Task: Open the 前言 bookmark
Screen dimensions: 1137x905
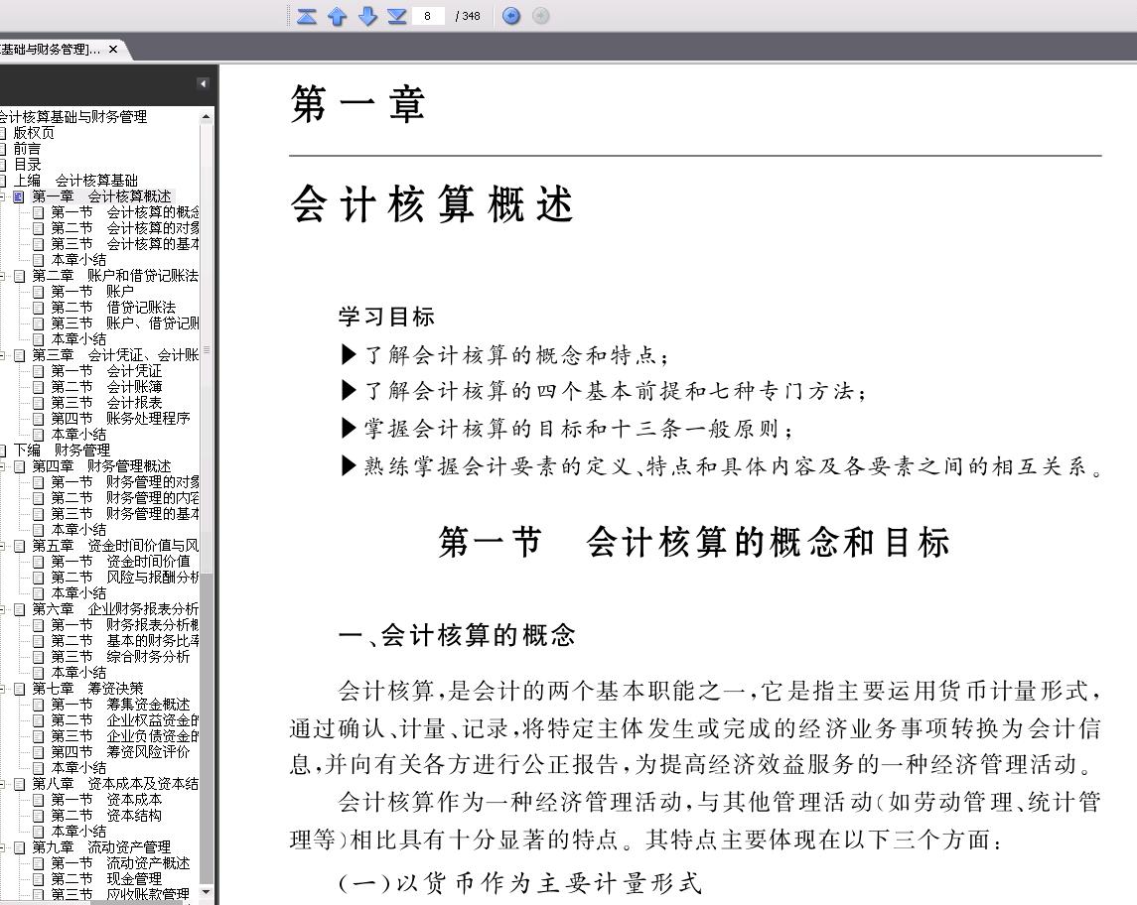Action: (x=27, y=149)
